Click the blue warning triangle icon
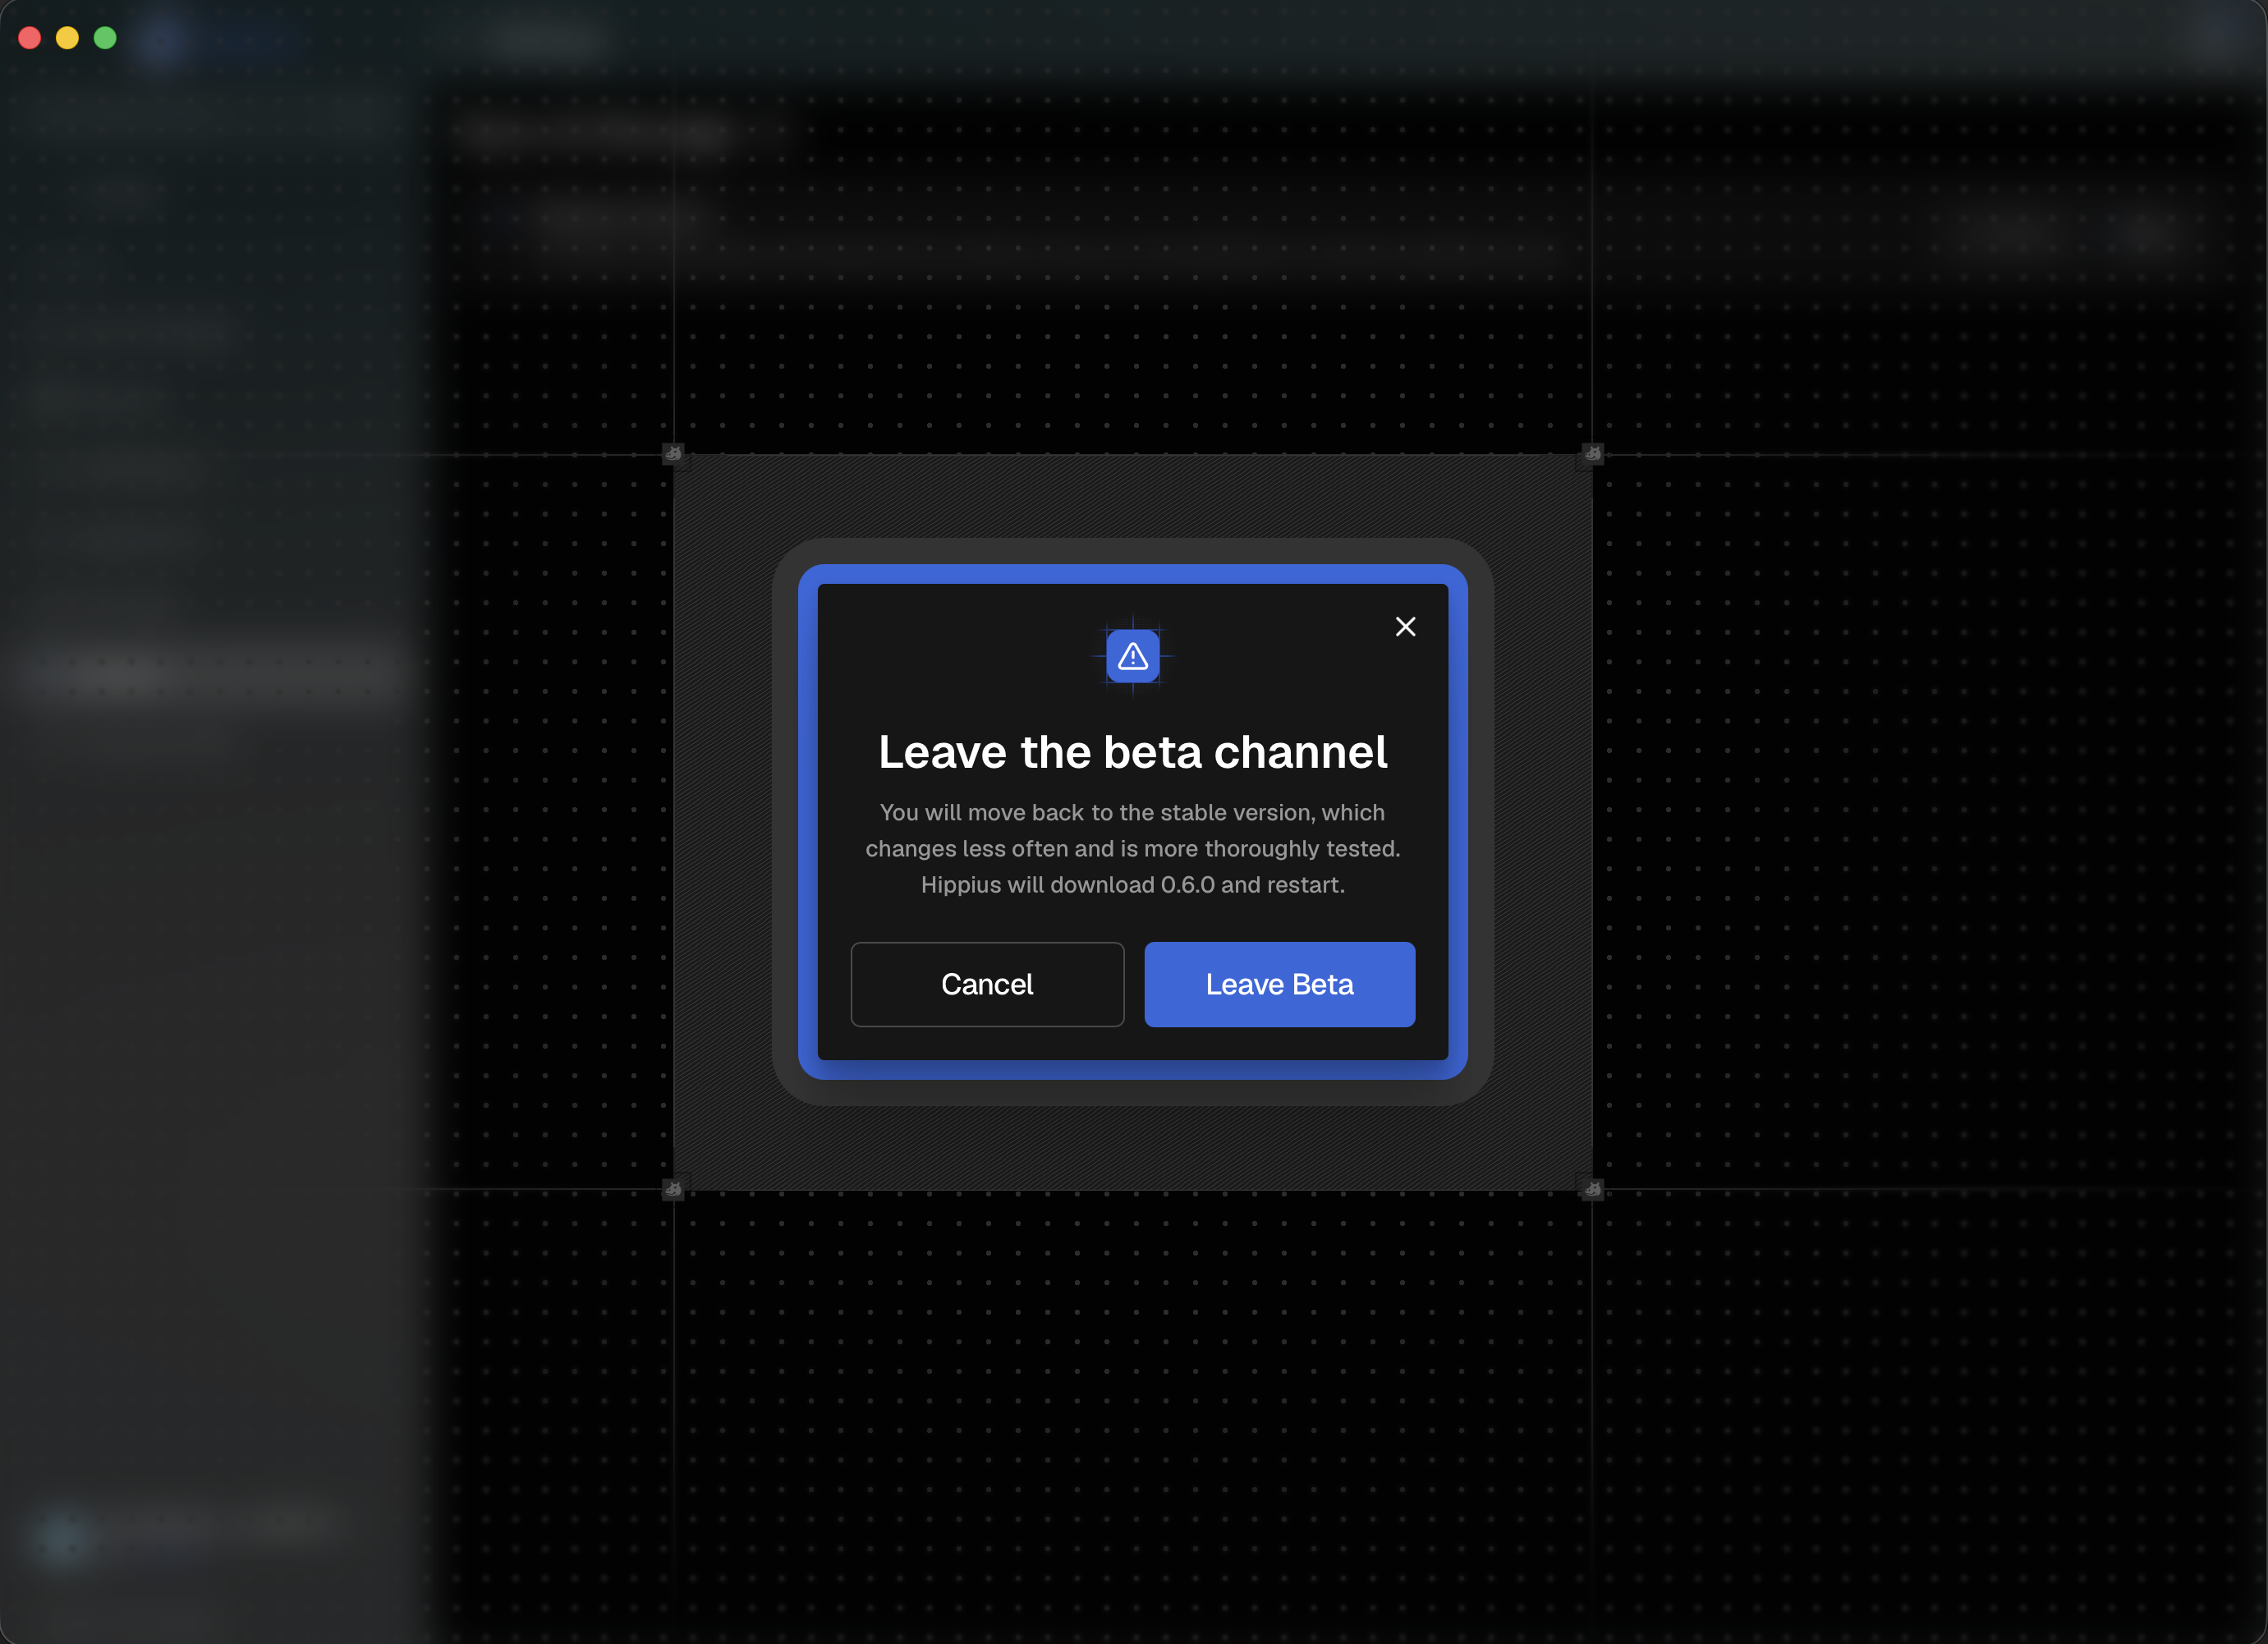The height and width of the screenshot is (1644, 2268). [1133, 656]
